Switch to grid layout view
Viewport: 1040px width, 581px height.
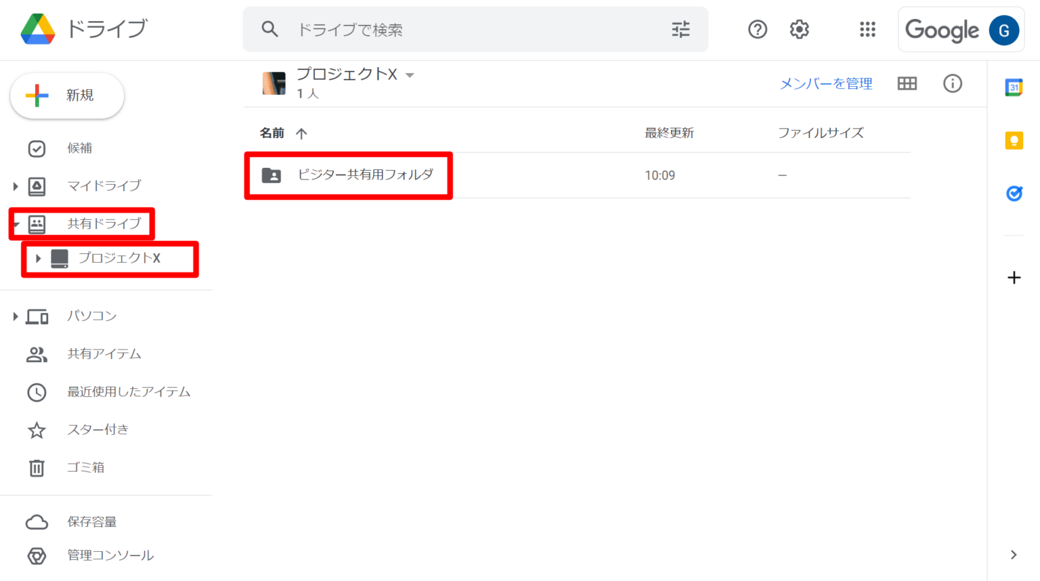point(907,83)
